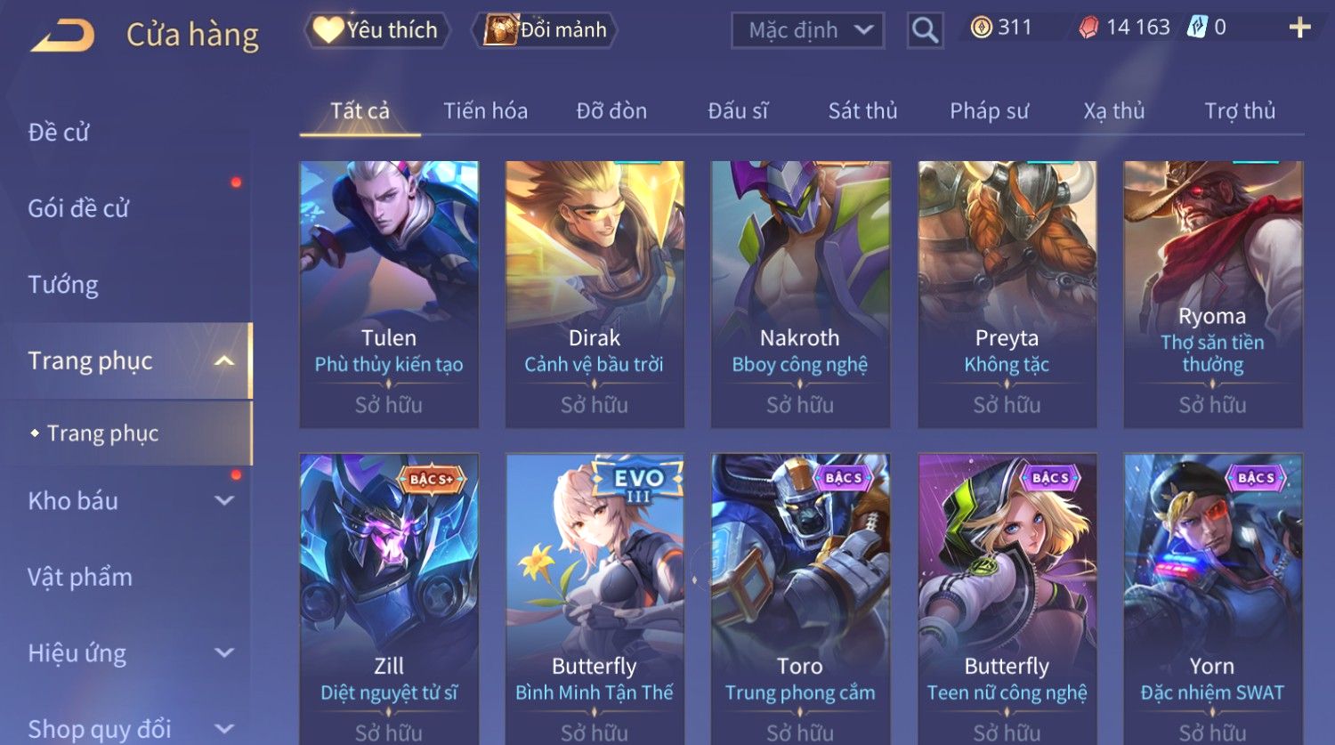Go back using the golden return arrow
Viewport: 1335px width, 745px height.
tap(62, 36)
